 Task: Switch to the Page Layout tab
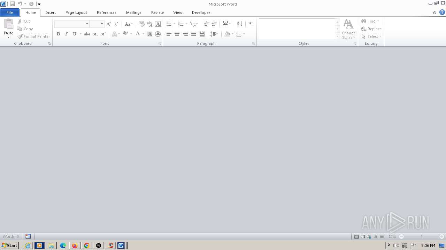(76, 12)
